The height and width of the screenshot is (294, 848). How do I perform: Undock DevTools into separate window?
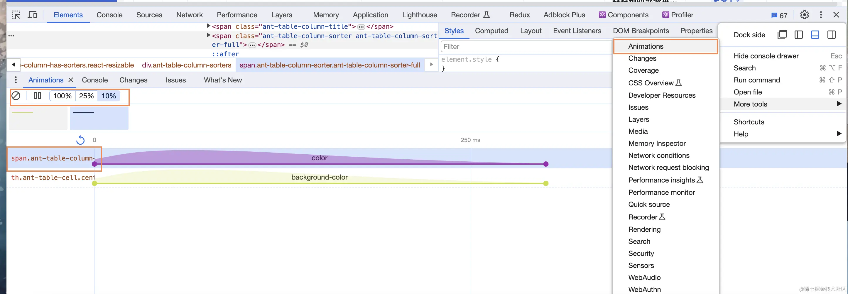(x=782, y=35)
